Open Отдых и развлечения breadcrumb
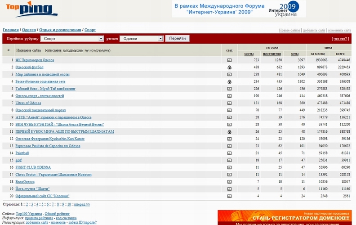 point(60,30)
